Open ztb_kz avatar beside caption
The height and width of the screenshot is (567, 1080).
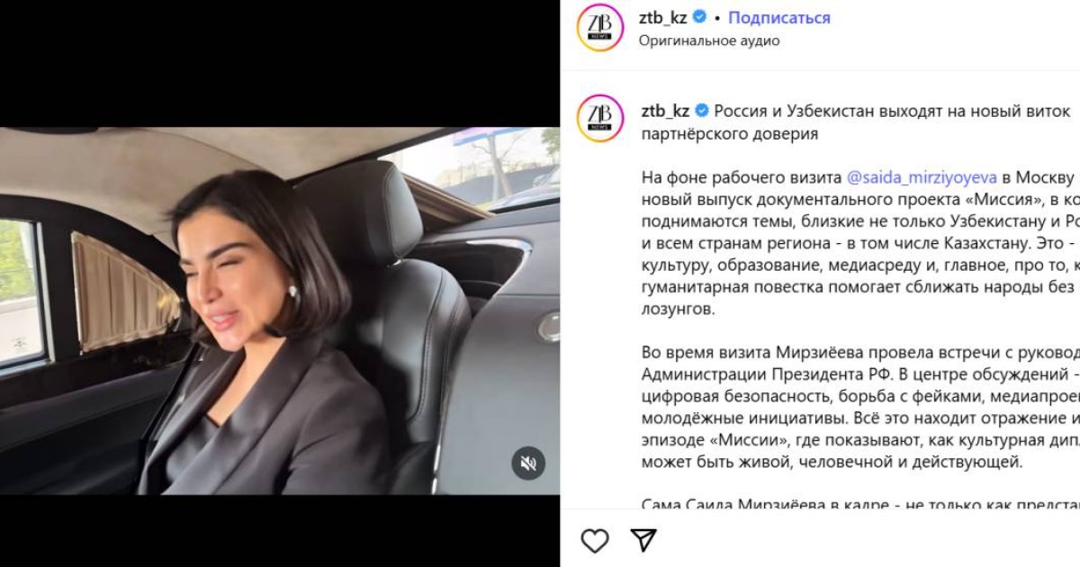600,118
